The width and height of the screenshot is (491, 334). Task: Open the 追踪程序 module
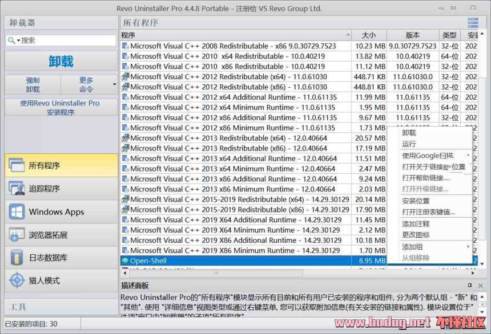coord(62,188)
